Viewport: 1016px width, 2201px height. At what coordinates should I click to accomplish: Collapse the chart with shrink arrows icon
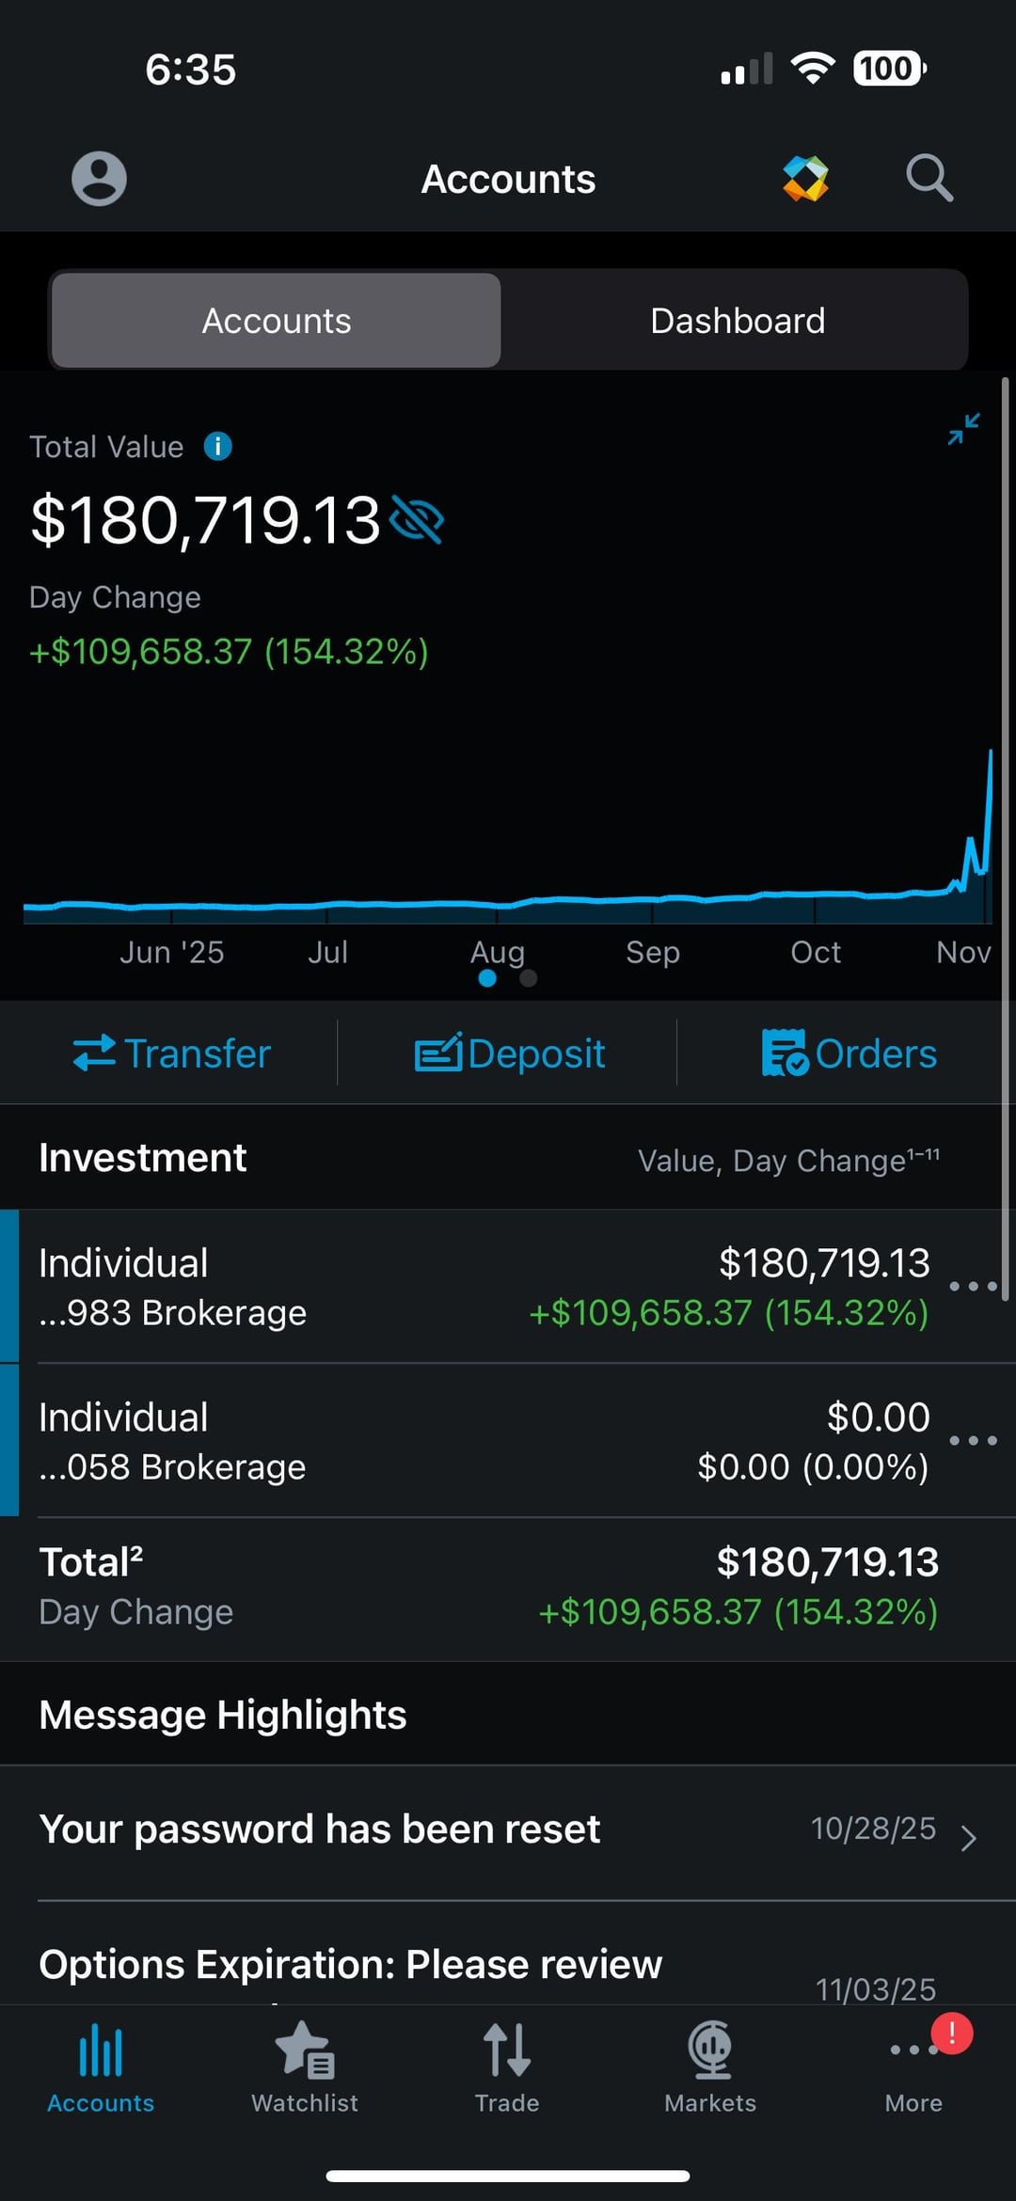[x=963, y=429]
